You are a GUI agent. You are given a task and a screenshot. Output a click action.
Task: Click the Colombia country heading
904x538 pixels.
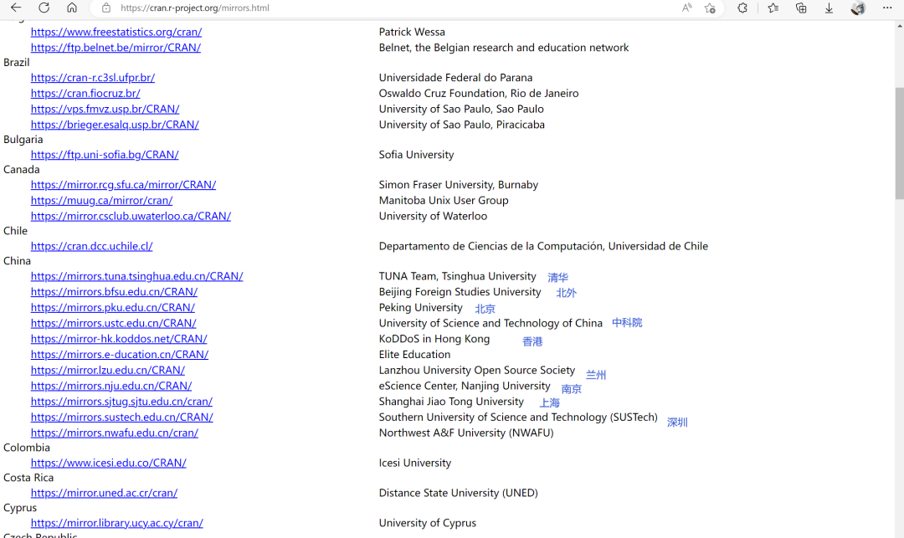tap(27, 448)
